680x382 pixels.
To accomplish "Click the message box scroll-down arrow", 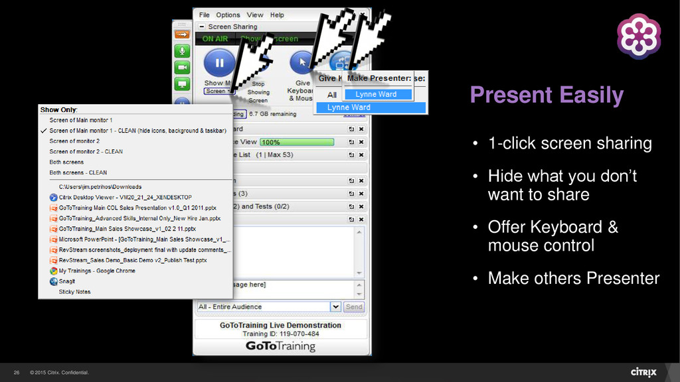I will 359,294.
